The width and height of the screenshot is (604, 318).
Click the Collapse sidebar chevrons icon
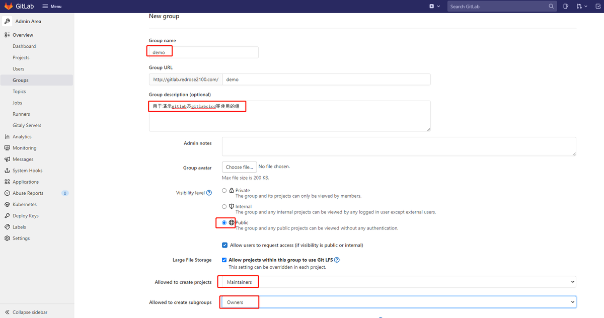point(7,312)
